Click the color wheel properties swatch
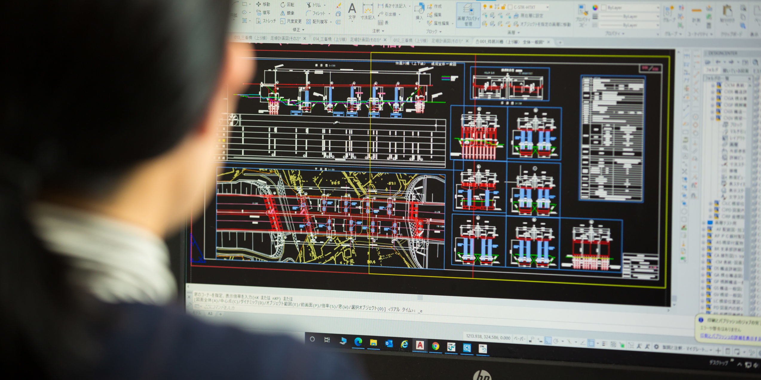Viewport: 761px width, 380px height. click(x=595, y=8)
